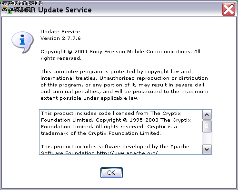Screen dimensions: 238x190
Task: Click the scrollbar track below the thumb
Action: pyautogui.click(x=207, y=138)
